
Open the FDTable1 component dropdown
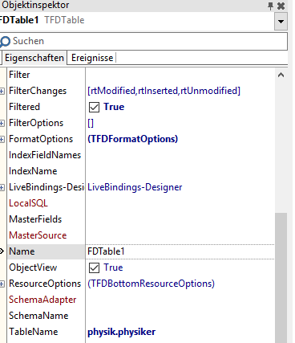point(281,22)
